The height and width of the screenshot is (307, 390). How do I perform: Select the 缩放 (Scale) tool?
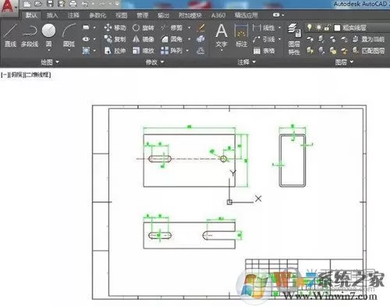[143, 51]
